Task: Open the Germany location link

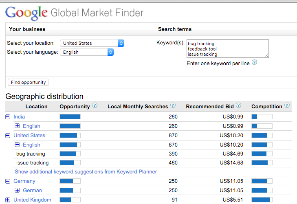Action: [x=24, y=181]
